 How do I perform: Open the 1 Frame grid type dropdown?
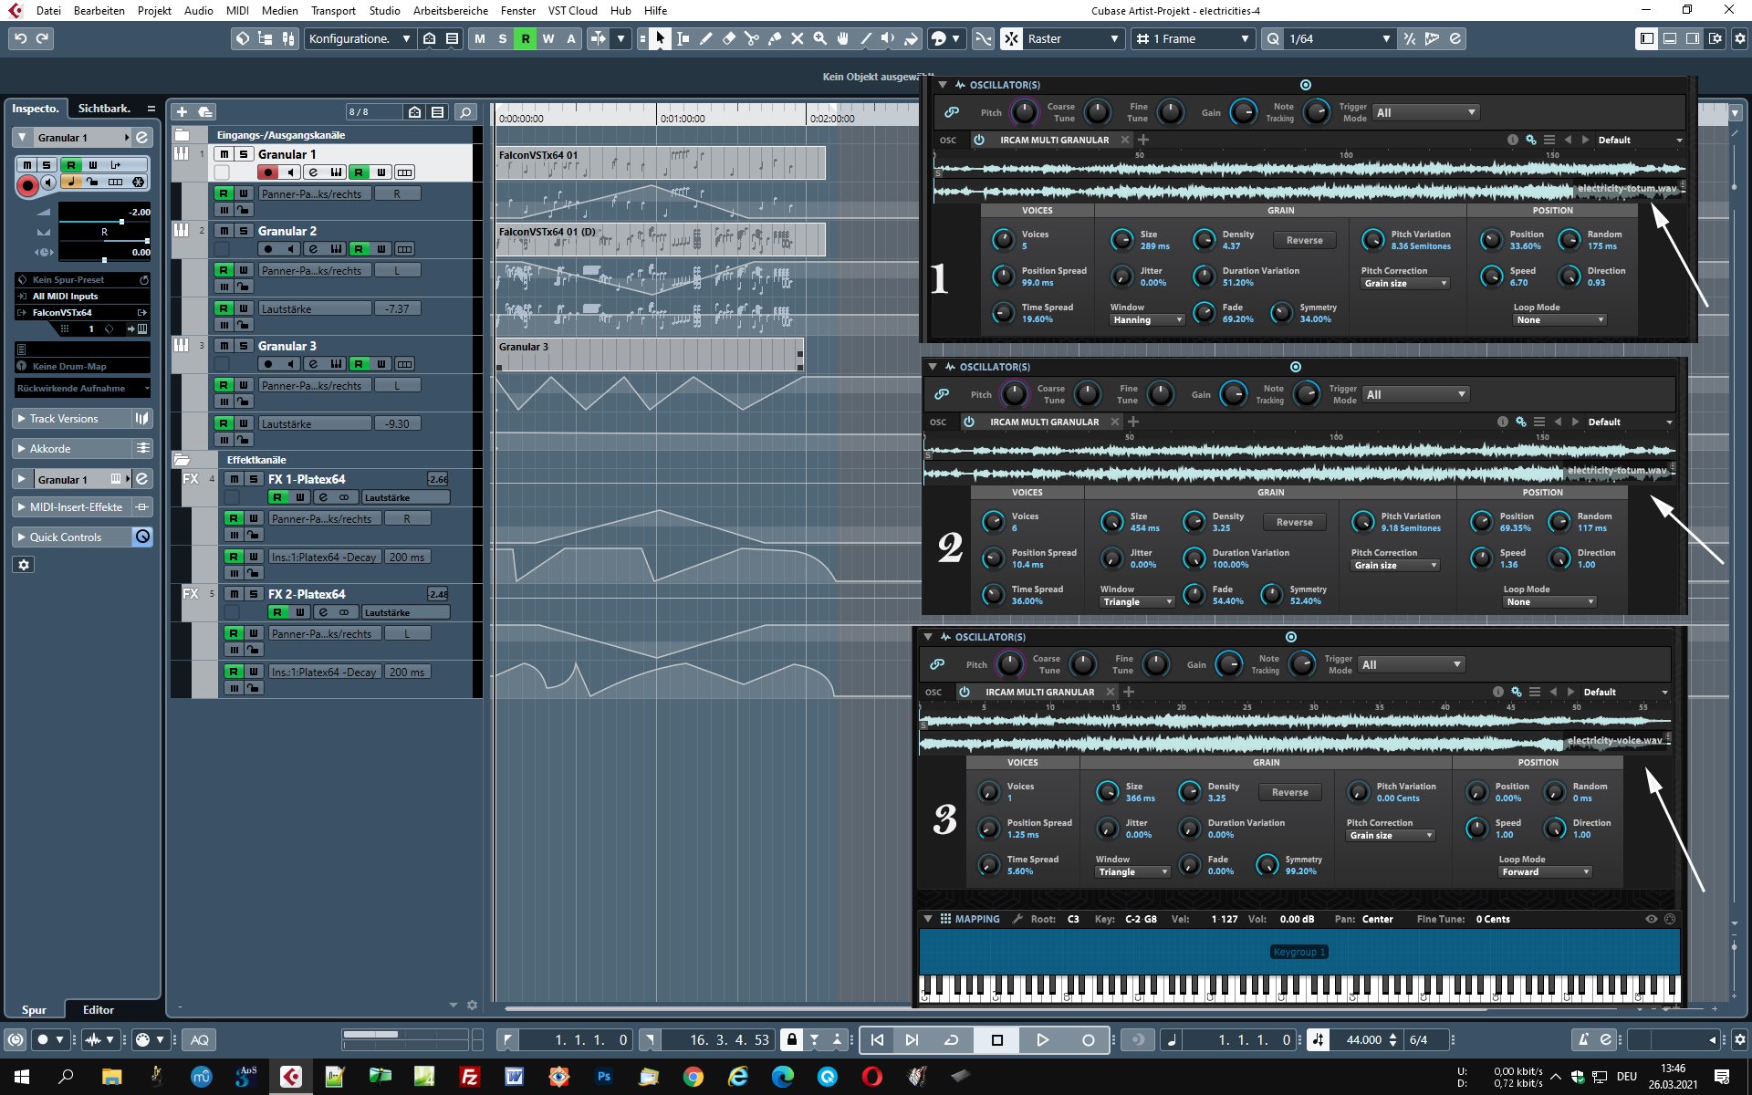pyautogui.click(x=1191, y=38)
